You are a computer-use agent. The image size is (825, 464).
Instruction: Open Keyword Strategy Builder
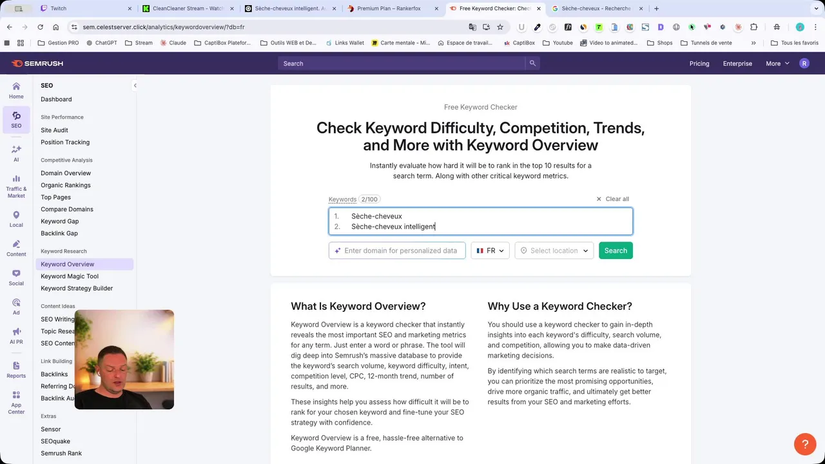[77, 289]
